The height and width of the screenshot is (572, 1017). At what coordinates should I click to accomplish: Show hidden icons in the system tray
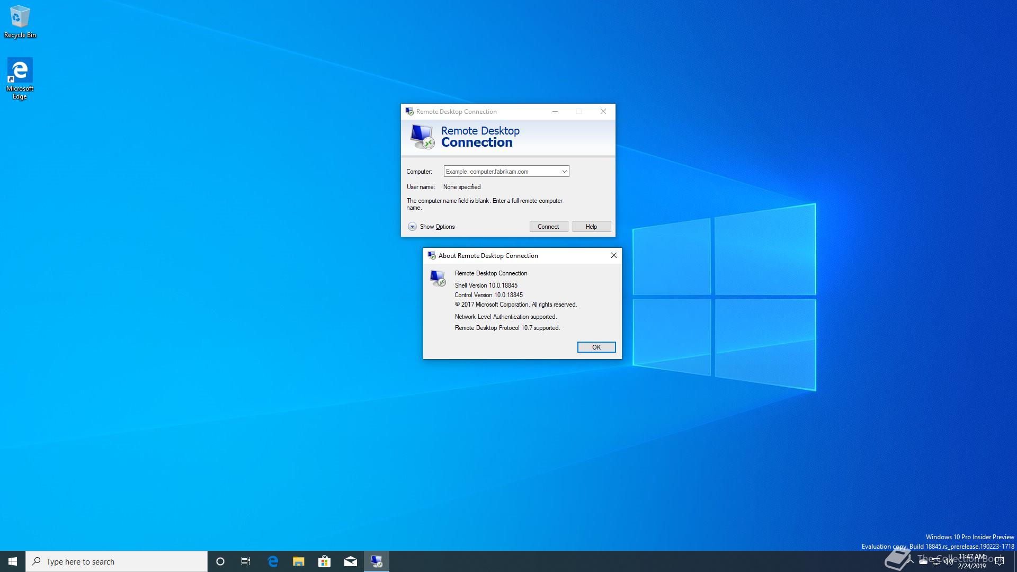[910, 561]
